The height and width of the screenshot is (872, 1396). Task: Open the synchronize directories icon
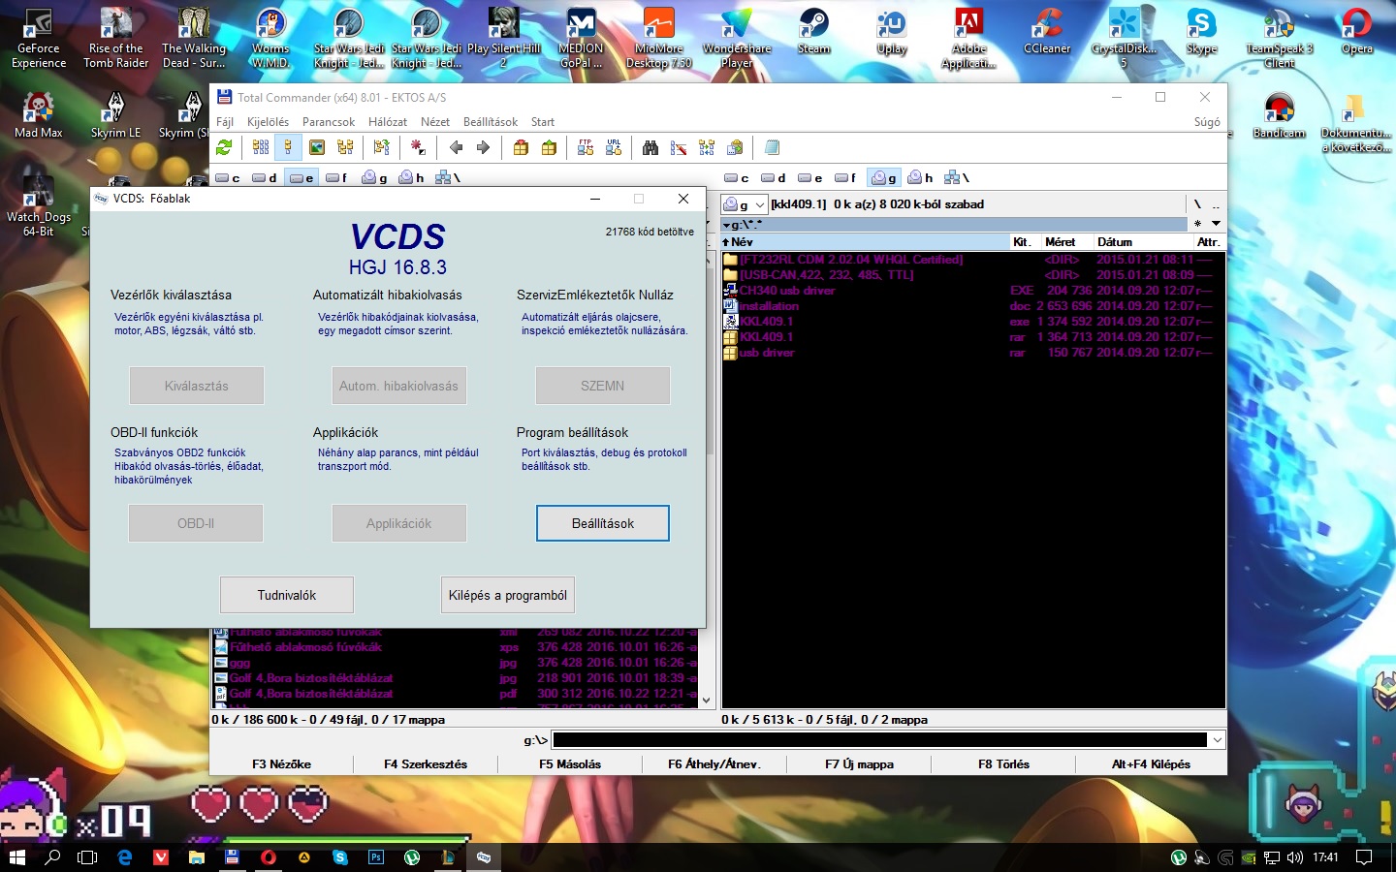[x=707, y=147]
